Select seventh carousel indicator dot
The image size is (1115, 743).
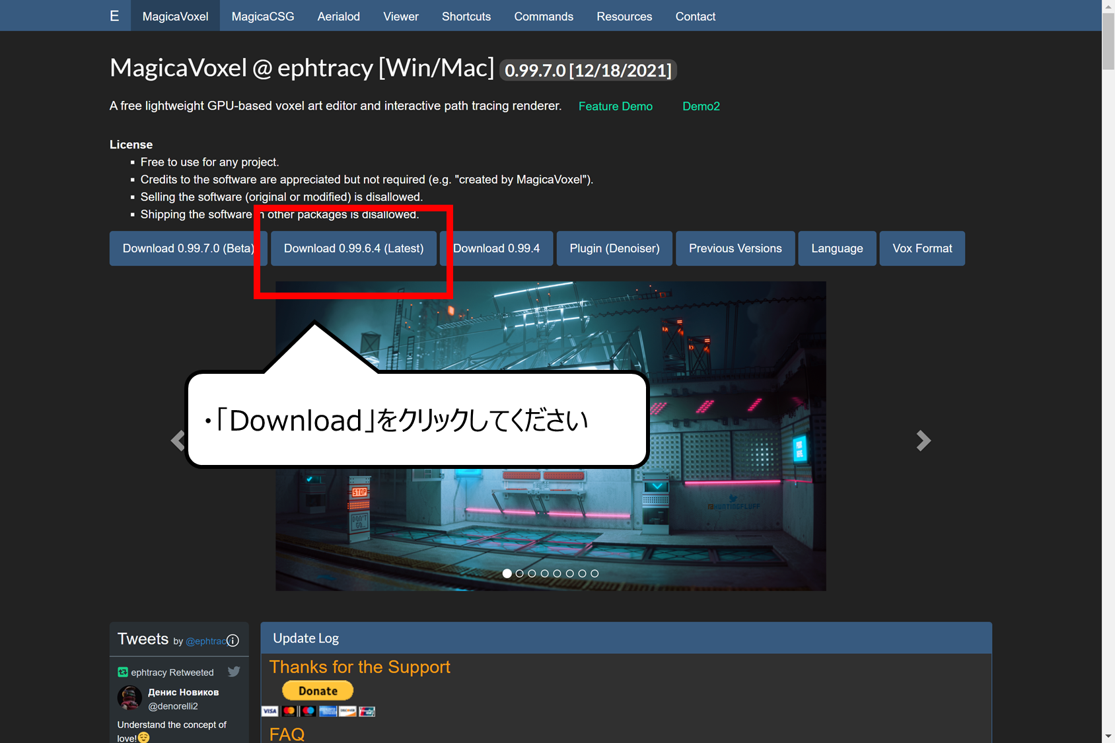click(582, 573)
